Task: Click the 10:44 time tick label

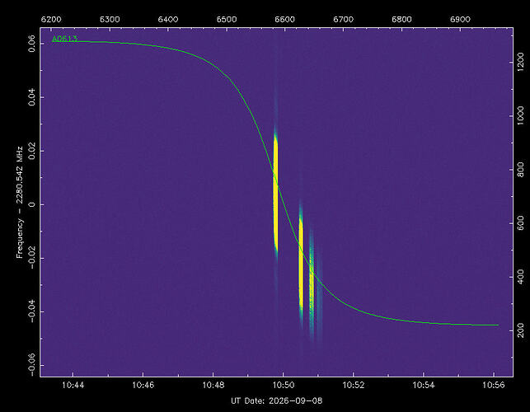Action: click(73, 385)
